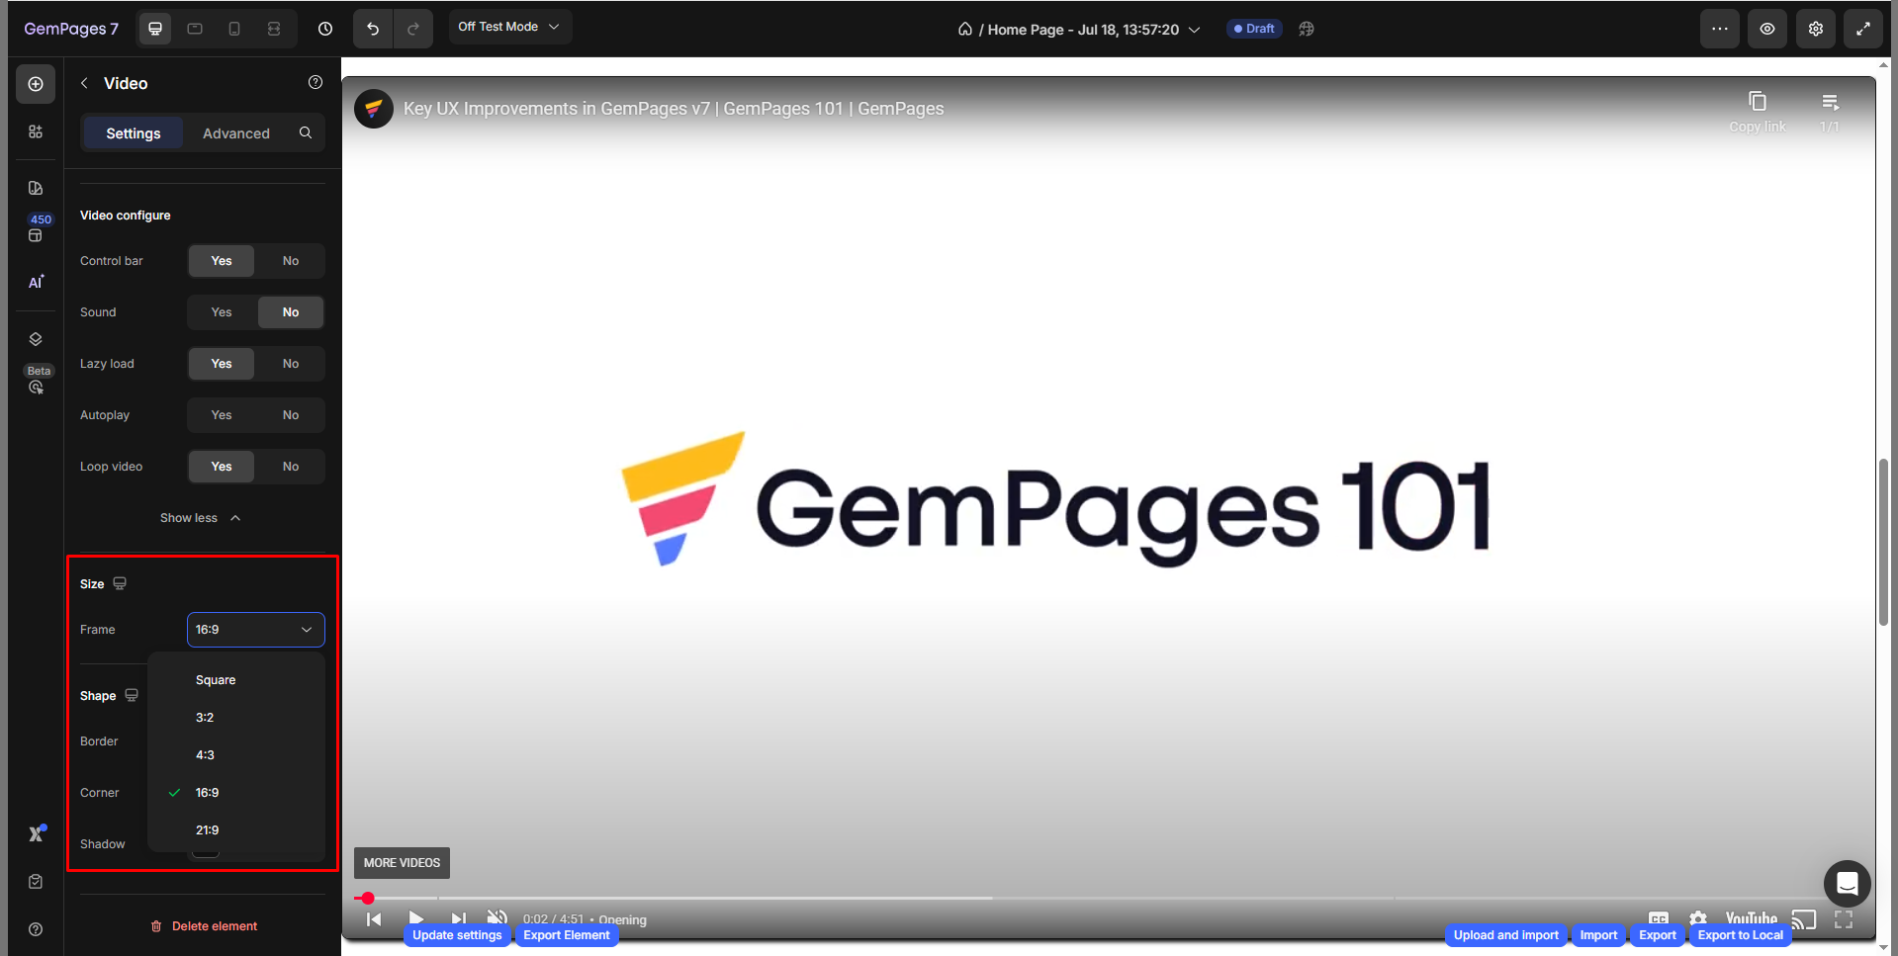The image size is (1898, 956).
Task: Redo the last action
Action: point(413,29)
